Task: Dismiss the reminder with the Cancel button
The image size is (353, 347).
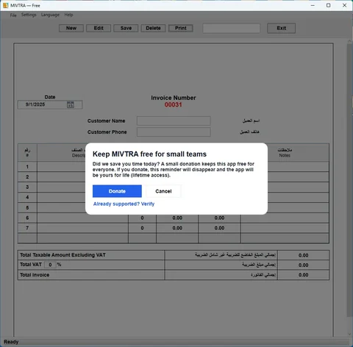Action: pyautogui.click(x=163, y=191)
